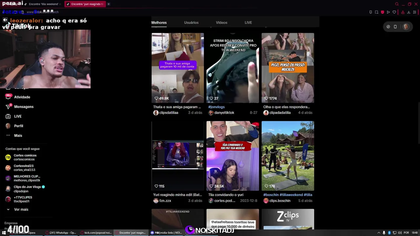This screenshot has height=236, width=420.
Task: Open cortes.pod... creator link
Action: (x=224, y=201)
